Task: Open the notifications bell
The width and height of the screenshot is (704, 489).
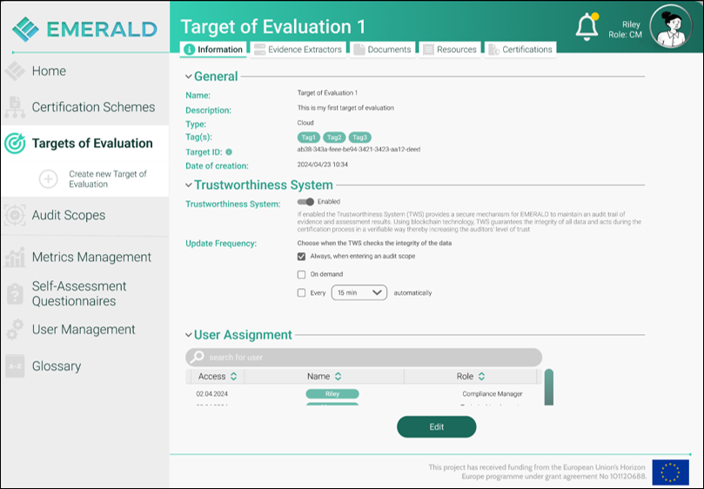Action: click(587, 27)
